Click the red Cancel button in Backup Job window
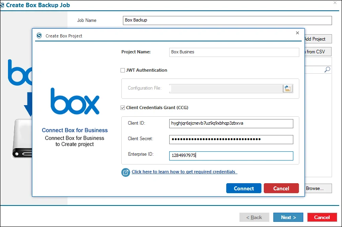 click(322, 217)
